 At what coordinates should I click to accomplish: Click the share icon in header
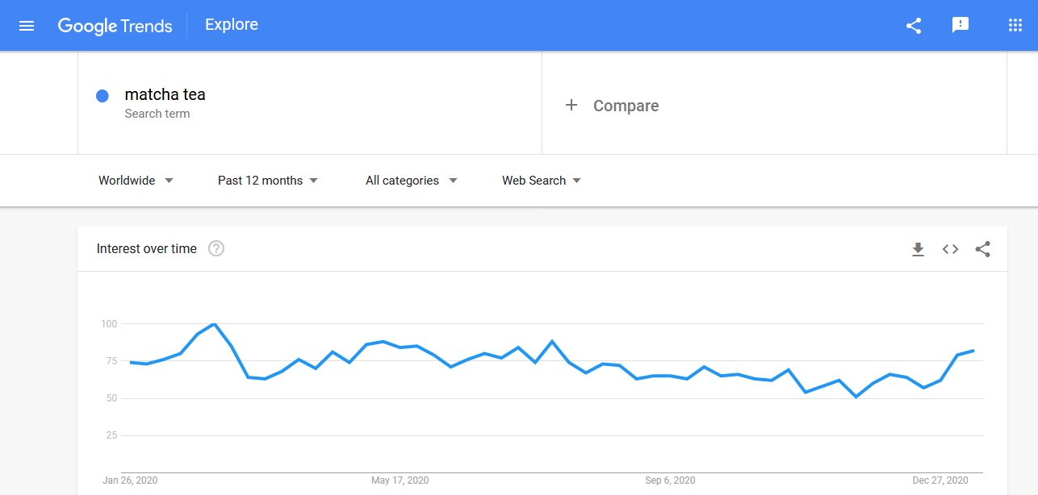click(x=914, y=26)
